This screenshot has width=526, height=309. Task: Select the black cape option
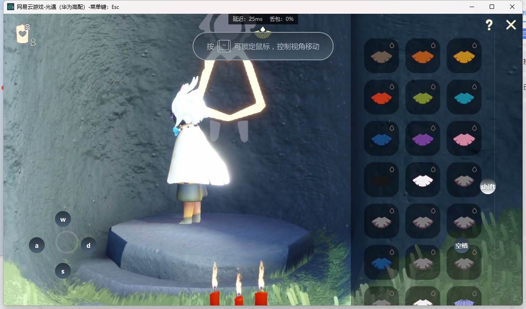(x=381, y=180)
